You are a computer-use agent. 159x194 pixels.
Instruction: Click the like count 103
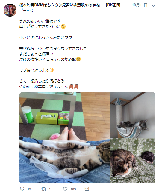73,189
